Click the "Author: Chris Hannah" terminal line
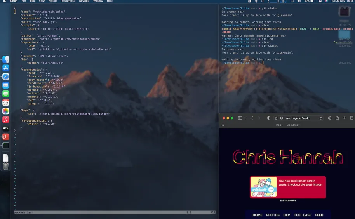355x219 pixels. [x=254, y=35]
